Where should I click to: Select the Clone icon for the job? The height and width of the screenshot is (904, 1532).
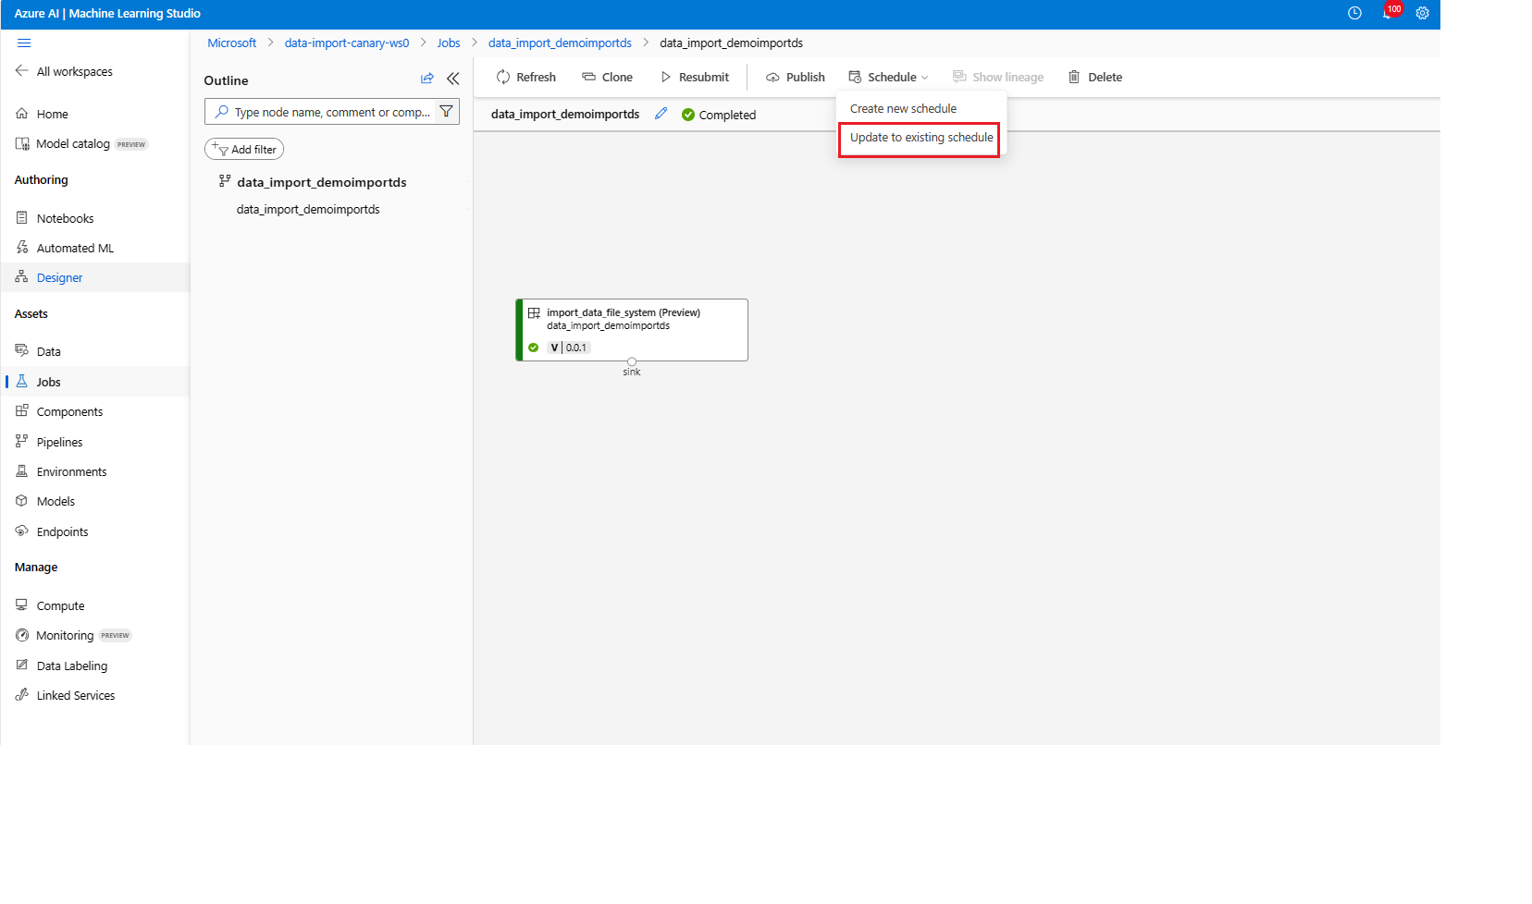click(588, 77)
